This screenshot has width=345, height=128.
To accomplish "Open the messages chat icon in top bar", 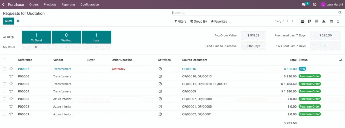I will (x=304, y=4).
